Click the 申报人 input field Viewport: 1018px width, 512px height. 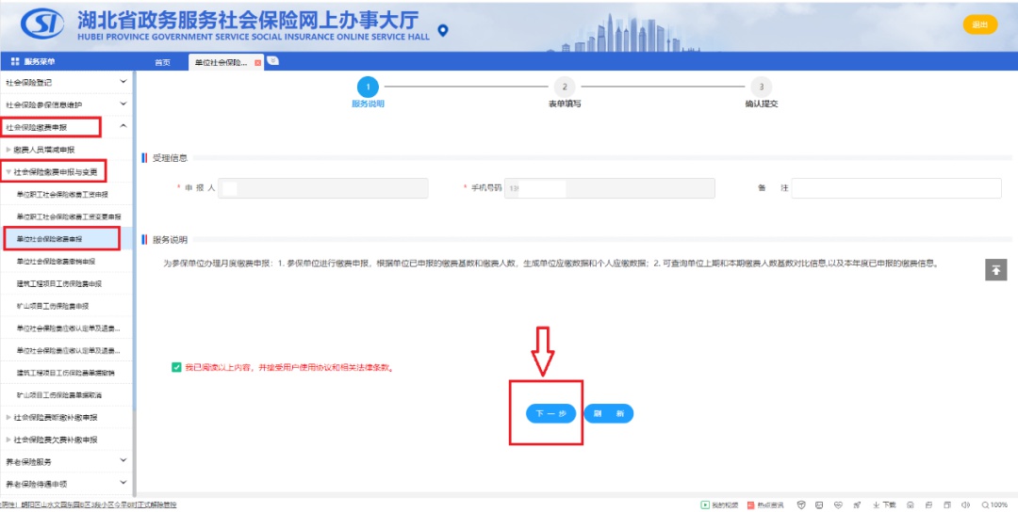click(323, 188)
